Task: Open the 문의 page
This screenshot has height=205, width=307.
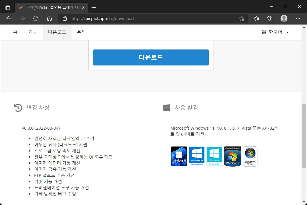Action: 81,32
